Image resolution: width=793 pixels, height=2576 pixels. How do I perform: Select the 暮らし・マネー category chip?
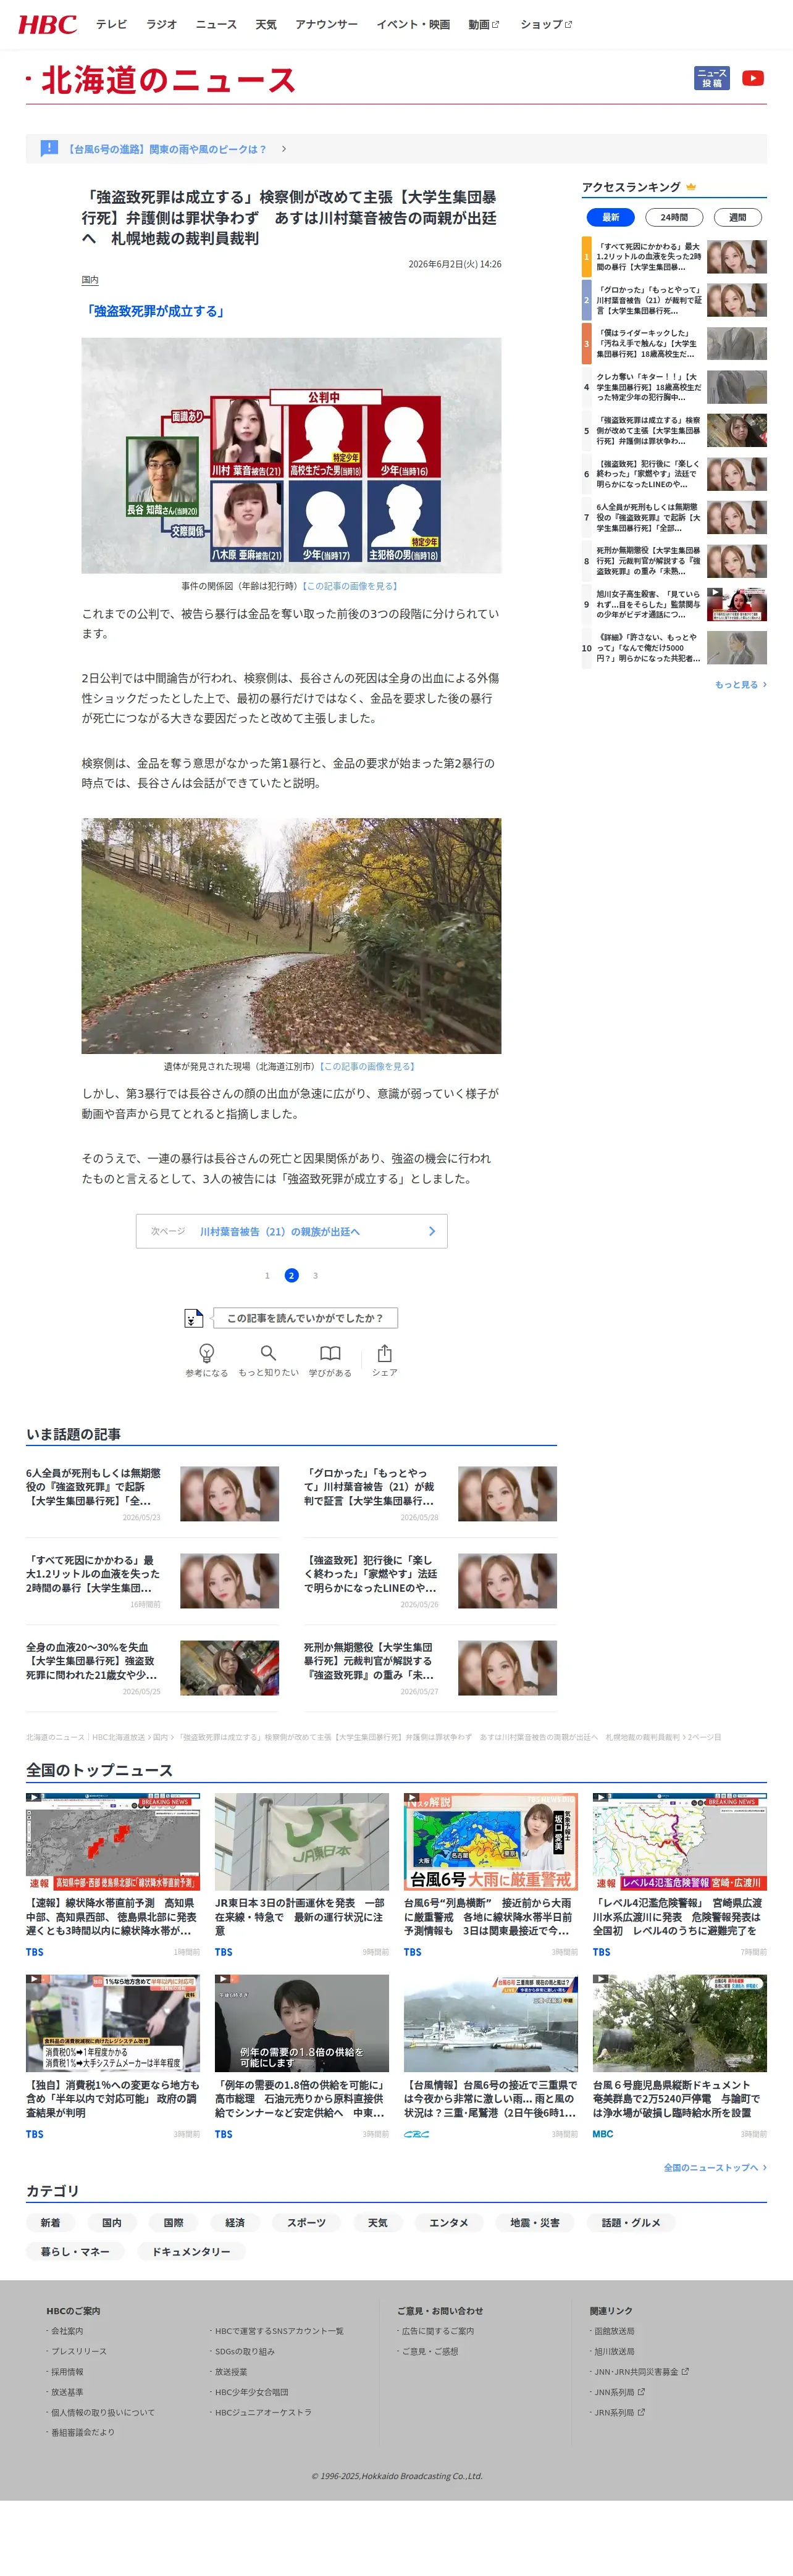click(x=75, y=2251)
